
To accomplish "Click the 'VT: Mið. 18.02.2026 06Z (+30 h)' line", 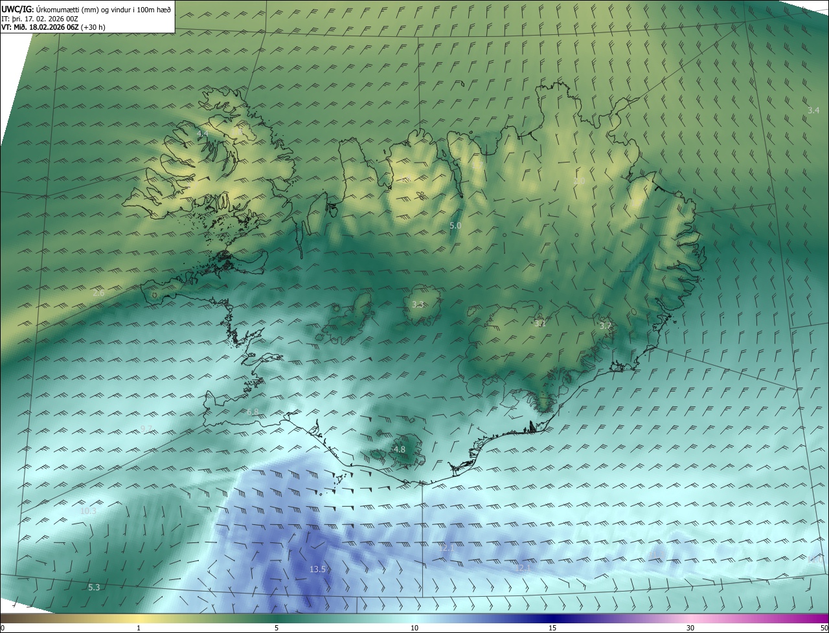I will (53, 27).
